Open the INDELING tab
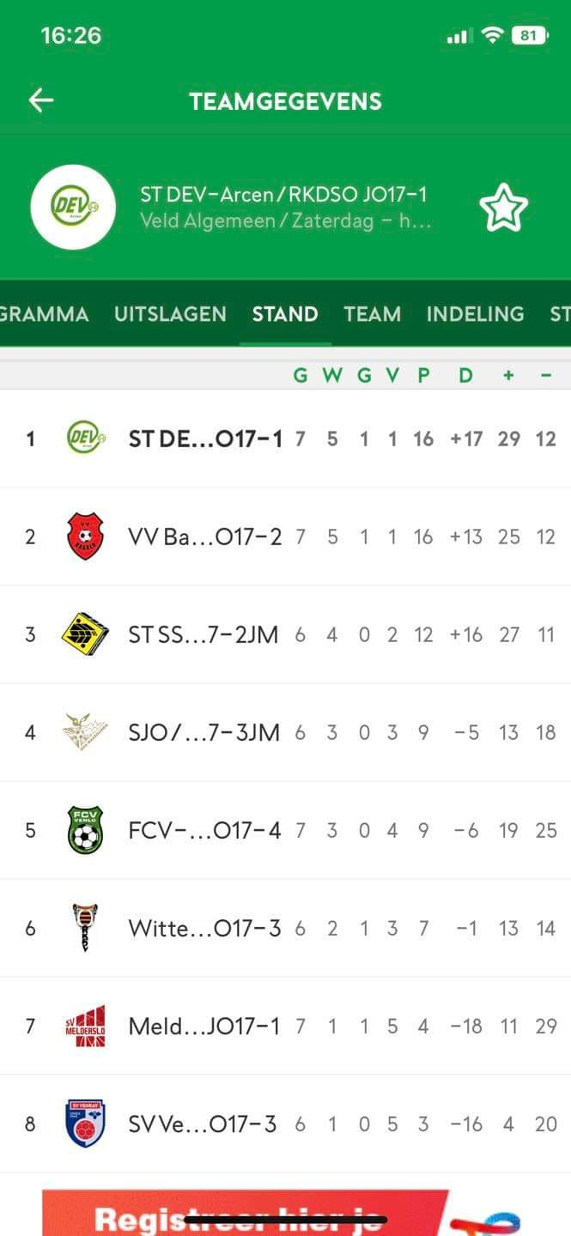571x1236 pixels. [475, 314]
